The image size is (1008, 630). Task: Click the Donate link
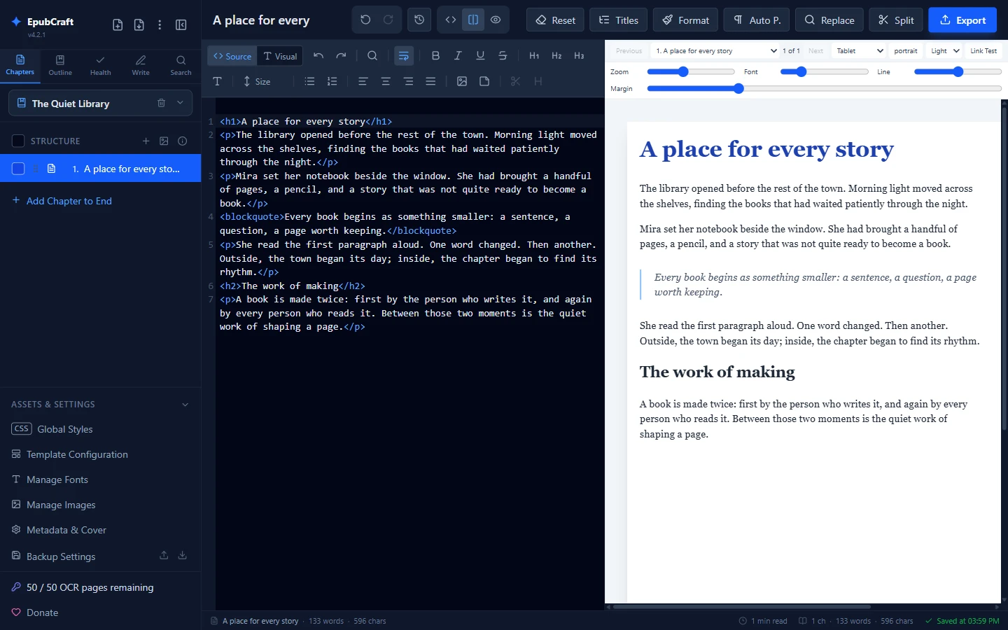coord(35,612)
